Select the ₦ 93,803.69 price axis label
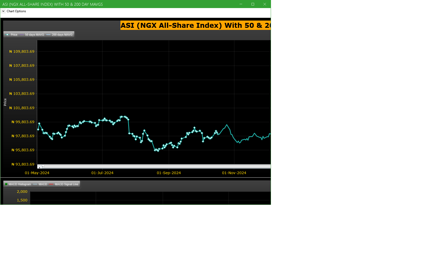Screen dimensions: 448x256 pos(23,164)
